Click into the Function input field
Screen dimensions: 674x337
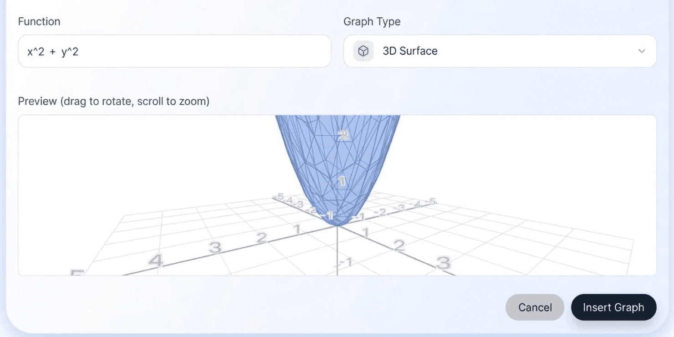(174, 51)
